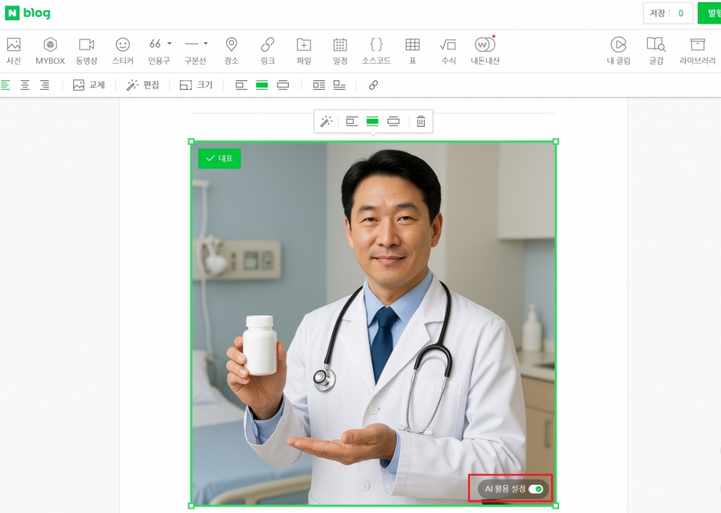Save the draft with 저장 button

click(x=656, y=13)
